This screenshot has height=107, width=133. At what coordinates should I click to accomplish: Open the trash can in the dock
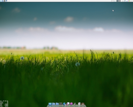tap(79, 104)
